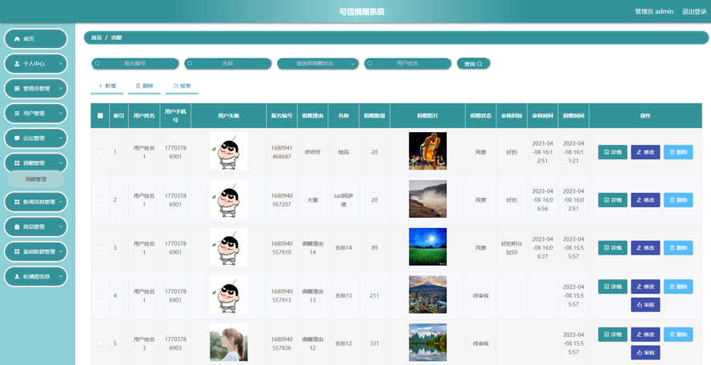This screenshot has height=365, width=711.
Task: Click the 用户姓名3 cell
Action: pyautogui.click(x=144, y=343)
